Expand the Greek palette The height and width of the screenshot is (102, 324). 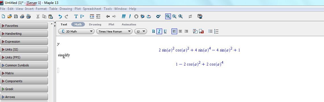24,89
